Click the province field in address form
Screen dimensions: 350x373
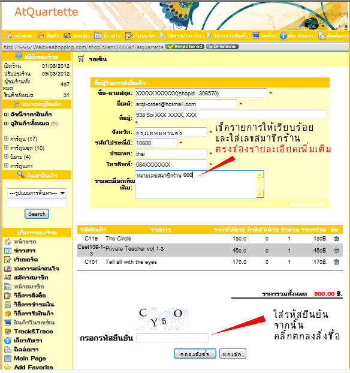coord(171,132)
